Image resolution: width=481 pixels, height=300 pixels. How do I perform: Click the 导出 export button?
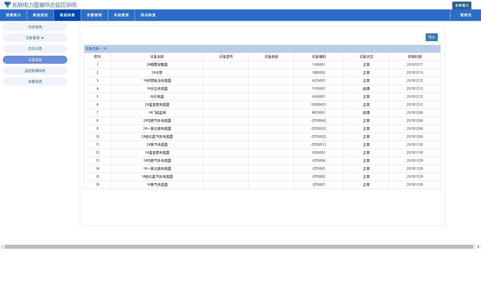coord(431,37)
